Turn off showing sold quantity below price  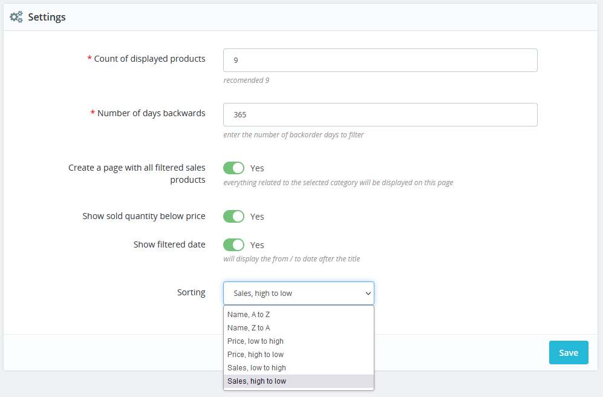click(233, 216)
